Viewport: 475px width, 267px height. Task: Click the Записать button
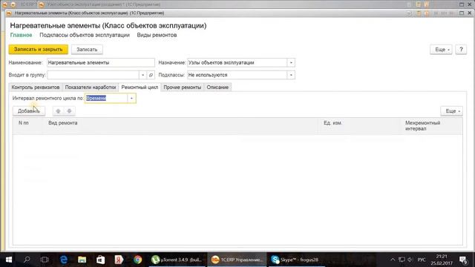pos(87,50)
